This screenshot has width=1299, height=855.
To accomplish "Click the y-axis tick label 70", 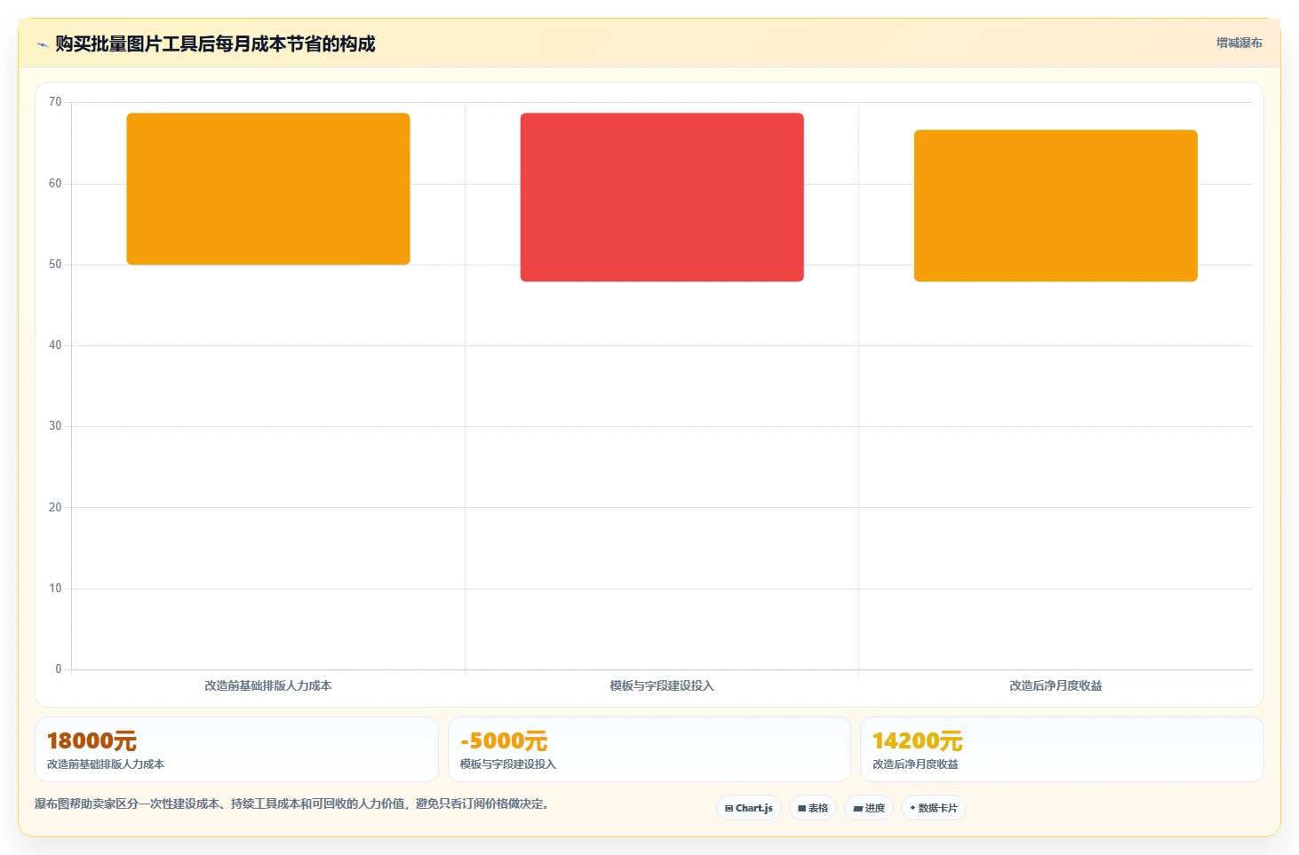I will pyautogui.click(x=55, y=102).
